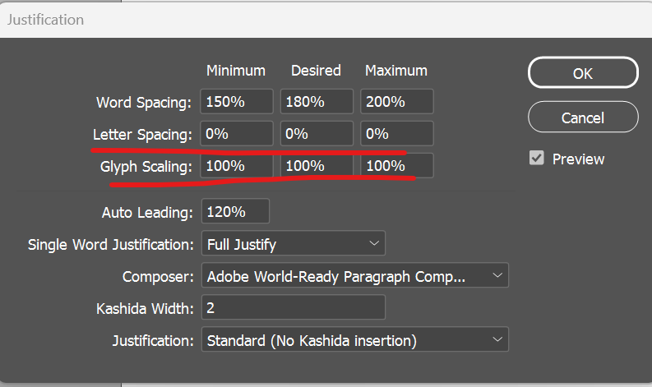Click the Justification dialog title bar
The height and width of the screenshot is (387, 652).
[x=247, y=18]
